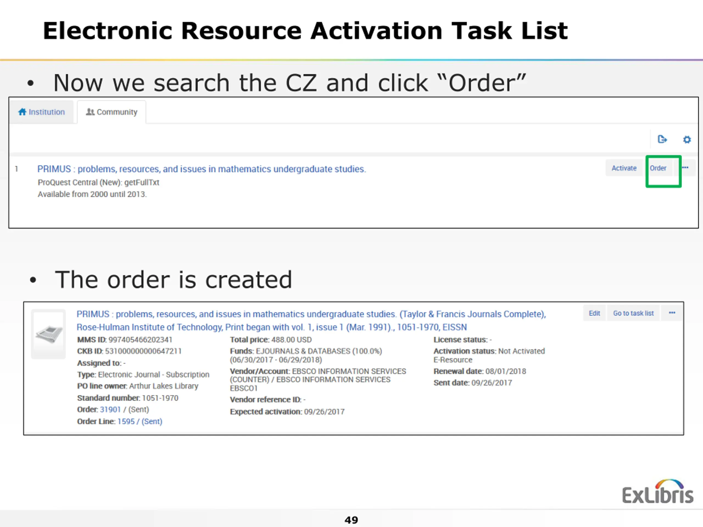Click 'ProQuest Central (New): getFullTxt' text

click(99, 182)
